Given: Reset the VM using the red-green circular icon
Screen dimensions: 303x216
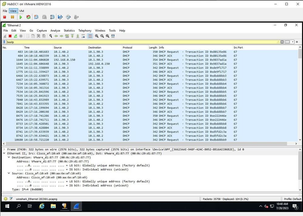Looking at the screenshot, I should click(29, 17).
